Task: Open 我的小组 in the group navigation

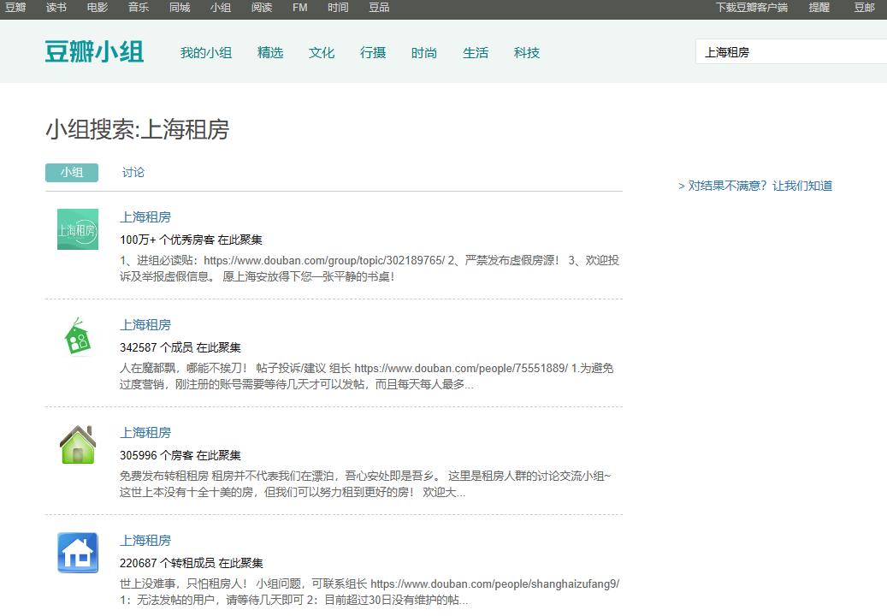Action: tap(206, 52)
